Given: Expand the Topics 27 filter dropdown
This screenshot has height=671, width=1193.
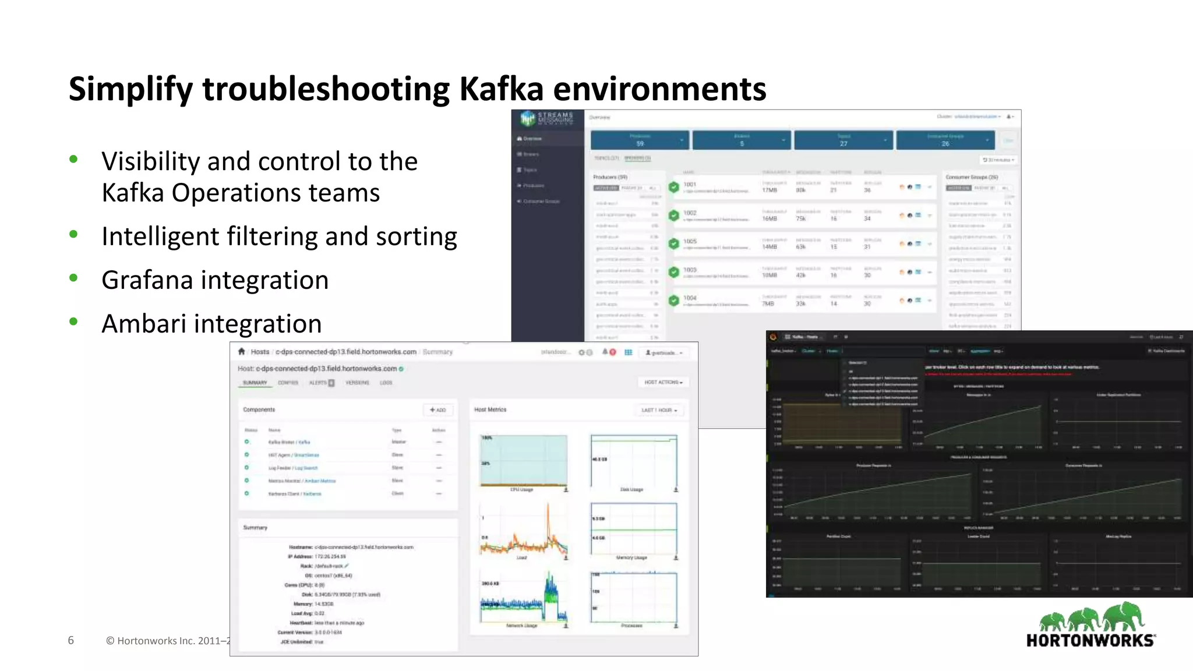Looking at the screenshot, I should [x=843, y=140].
